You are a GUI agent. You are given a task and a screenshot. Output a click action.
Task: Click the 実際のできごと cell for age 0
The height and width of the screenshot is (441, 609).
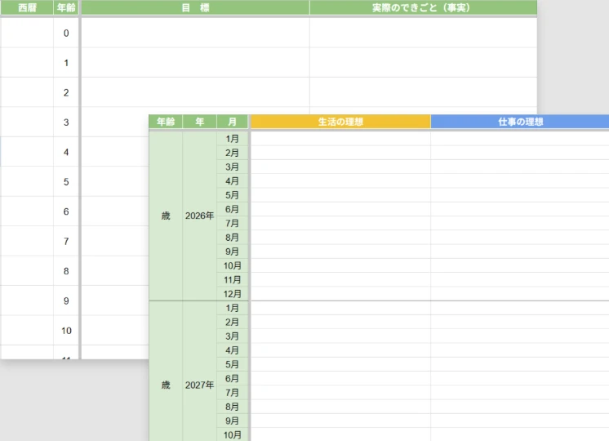pyautogui.click(x=423, y=33)
